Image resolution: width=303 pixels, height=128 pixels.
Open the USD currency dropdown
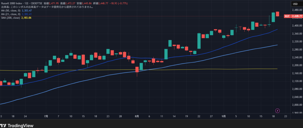[x=295, y=4]
